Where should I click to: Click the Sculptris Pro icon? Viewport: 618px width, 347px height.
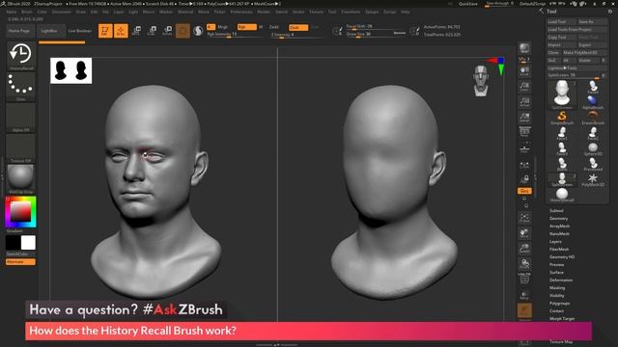198,31
